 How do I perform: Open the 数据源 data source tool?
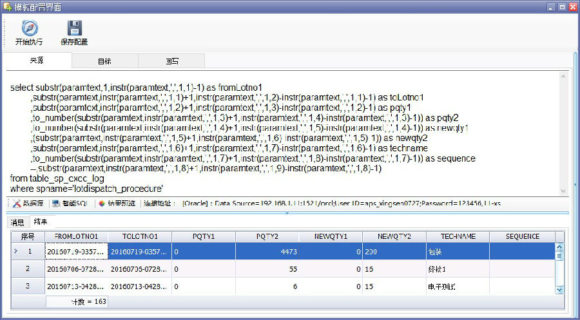coord(28,203)
